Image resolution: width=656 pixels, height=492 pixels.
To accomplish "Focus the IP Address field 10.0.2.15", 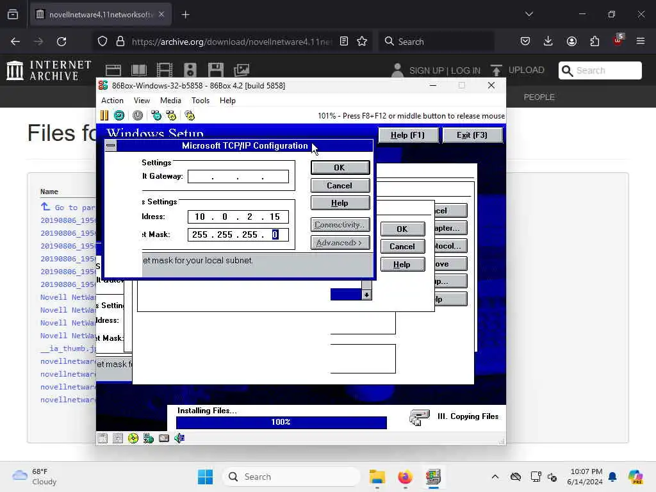I will click(x=238, y=217).
